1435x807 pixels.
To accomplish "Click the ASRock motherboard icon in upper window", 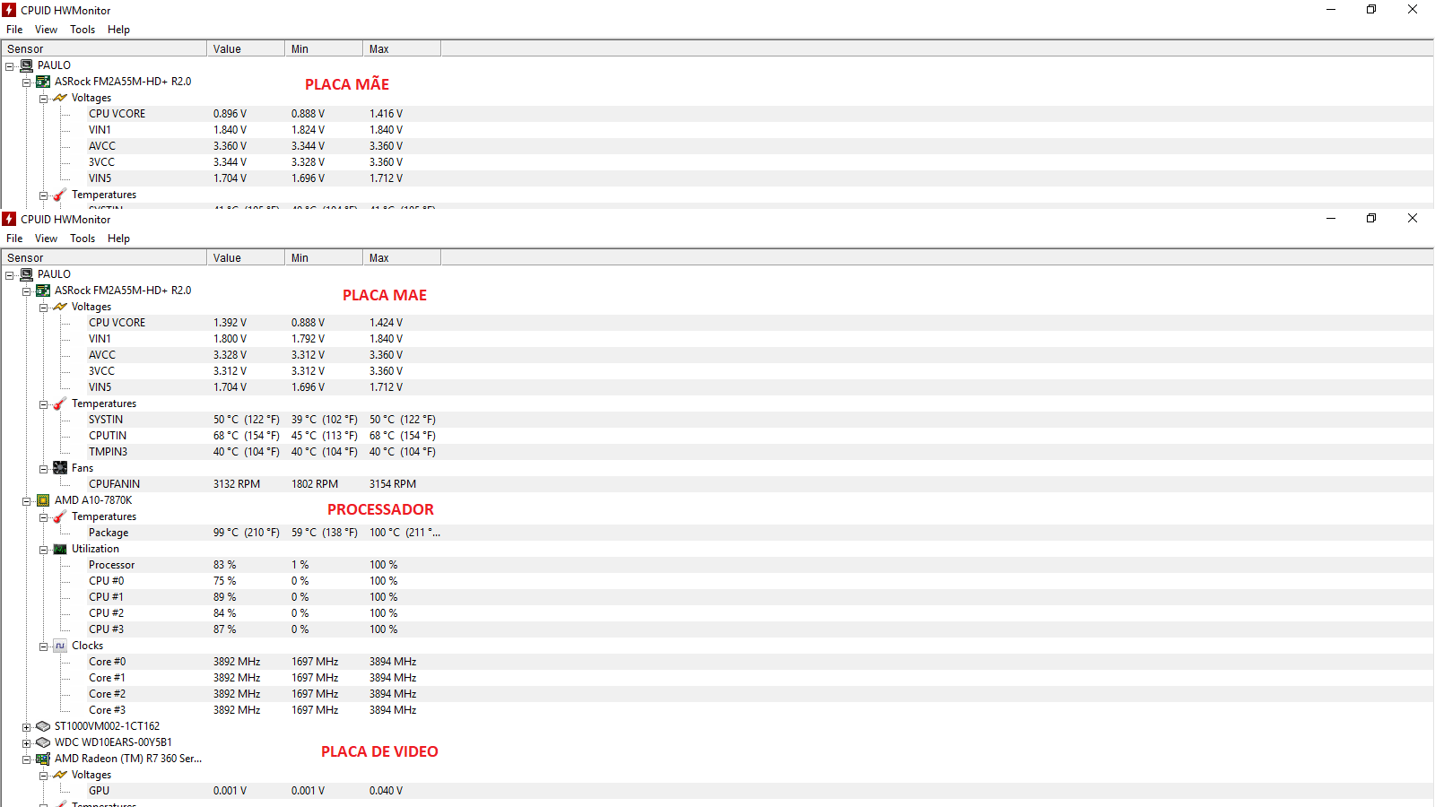I will 43,82.
